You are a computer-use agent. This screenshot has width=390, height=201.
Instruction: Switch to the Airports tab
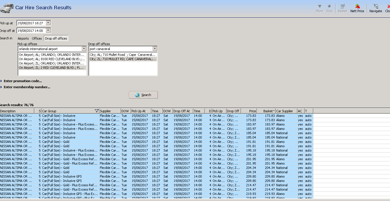pos(23,38)
